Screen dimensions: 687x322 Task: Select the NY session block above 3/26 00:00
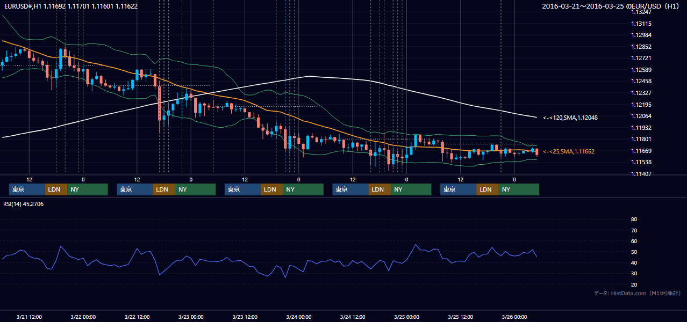pyautogui.click(x=519, y=189)
